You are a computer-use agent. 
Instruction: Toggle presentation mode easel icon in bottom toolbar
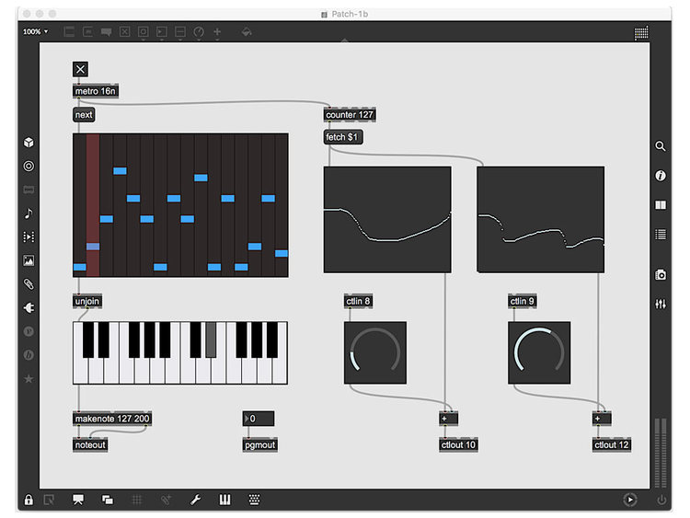78,500
